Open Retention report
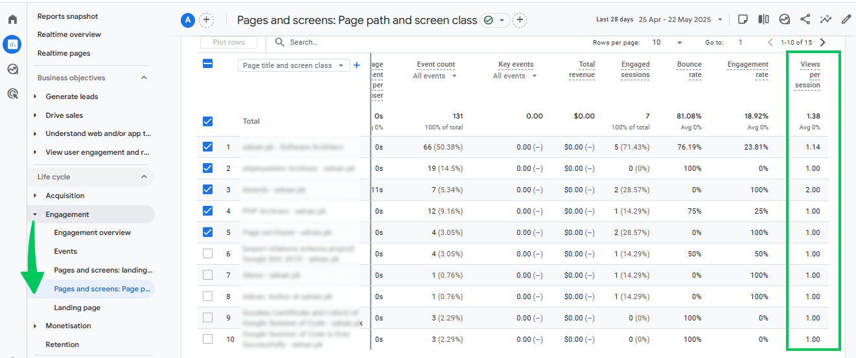 click(x=62, y=344)
